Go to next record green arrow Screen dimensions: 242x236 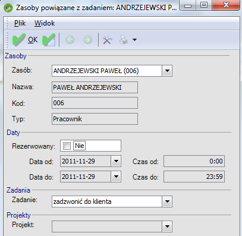click(x=87, y=40)
